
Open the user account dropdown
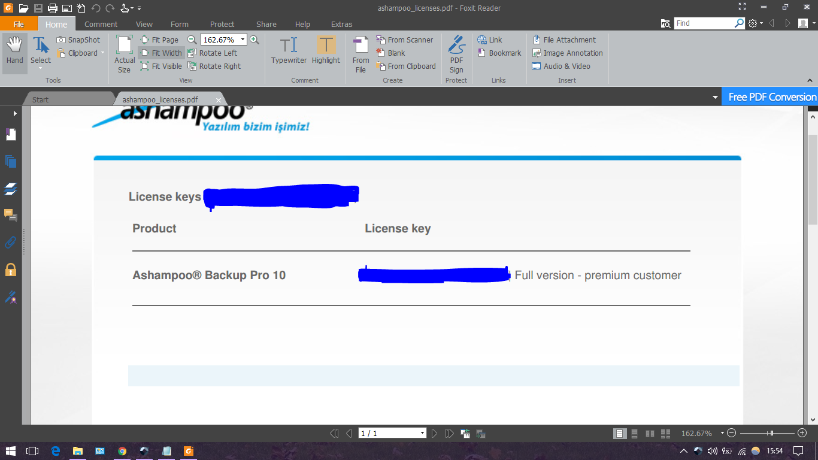pyautogui.click(x=805, y=23)
